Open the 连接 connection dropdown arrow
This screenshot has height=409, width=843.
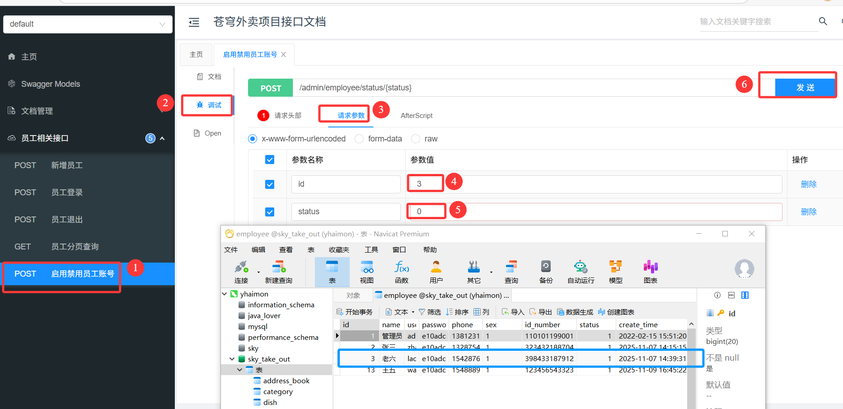coord(258,272)
